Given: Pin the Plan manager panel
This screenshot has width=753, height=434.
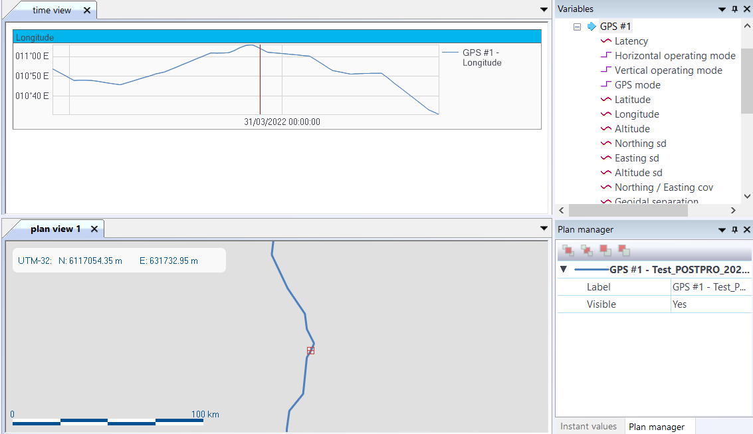Looking at the screenshot, I should tap(734, 229).
